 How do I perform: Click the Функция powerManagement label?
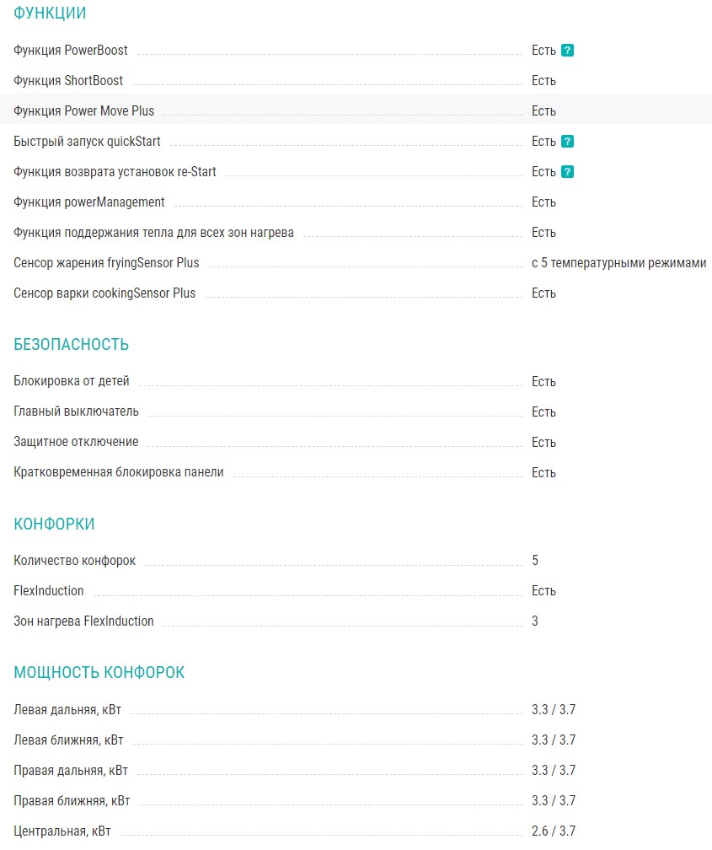(x=89, y=202)
